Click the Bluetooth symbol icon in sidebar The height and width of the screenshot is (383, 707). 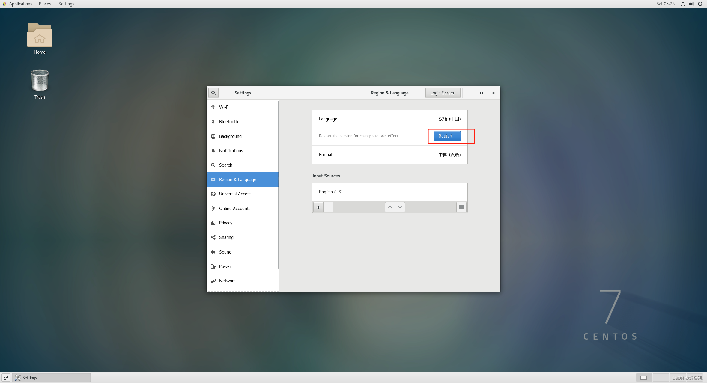[213, 122]
